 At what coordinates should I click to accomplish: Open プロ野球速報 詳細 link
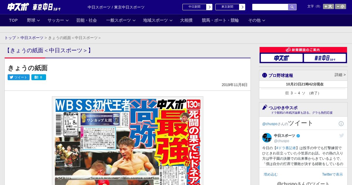click(340, 75)
